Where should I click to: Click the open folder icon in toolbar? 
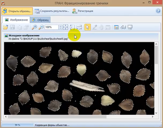coord(6,27)
